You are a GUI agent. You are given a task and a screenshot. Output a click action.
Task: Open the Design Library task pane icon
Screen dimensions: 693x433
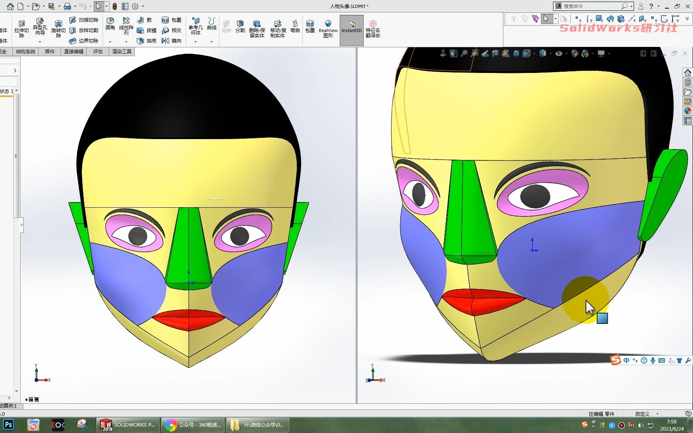(687, 82)
